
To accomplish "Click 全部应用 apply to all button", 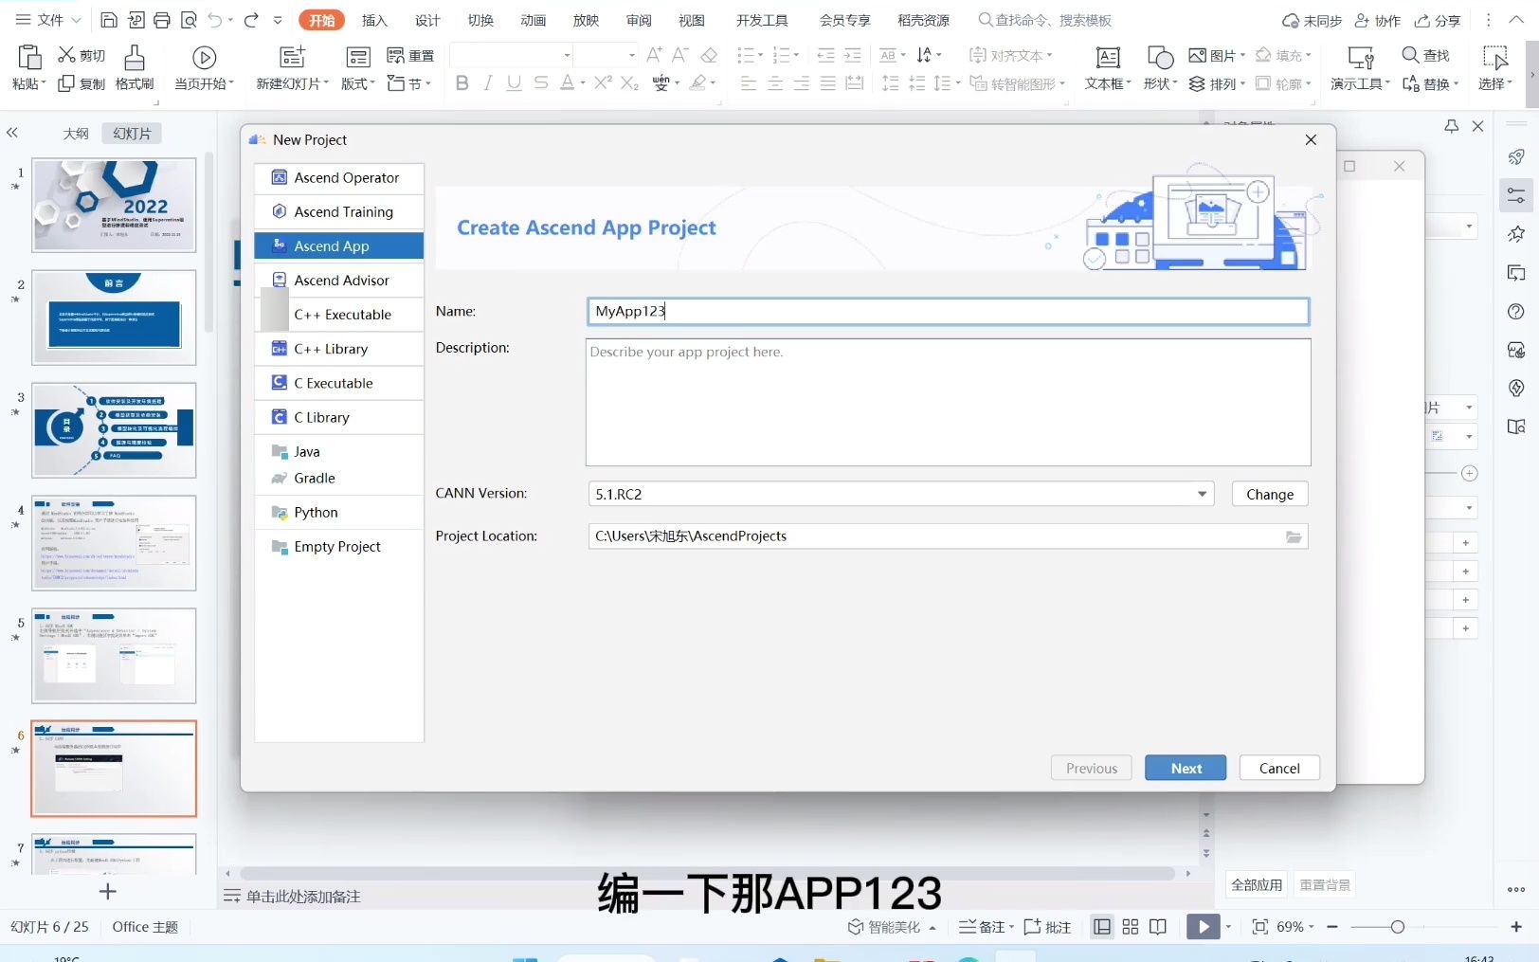I will coord(1257,884).
